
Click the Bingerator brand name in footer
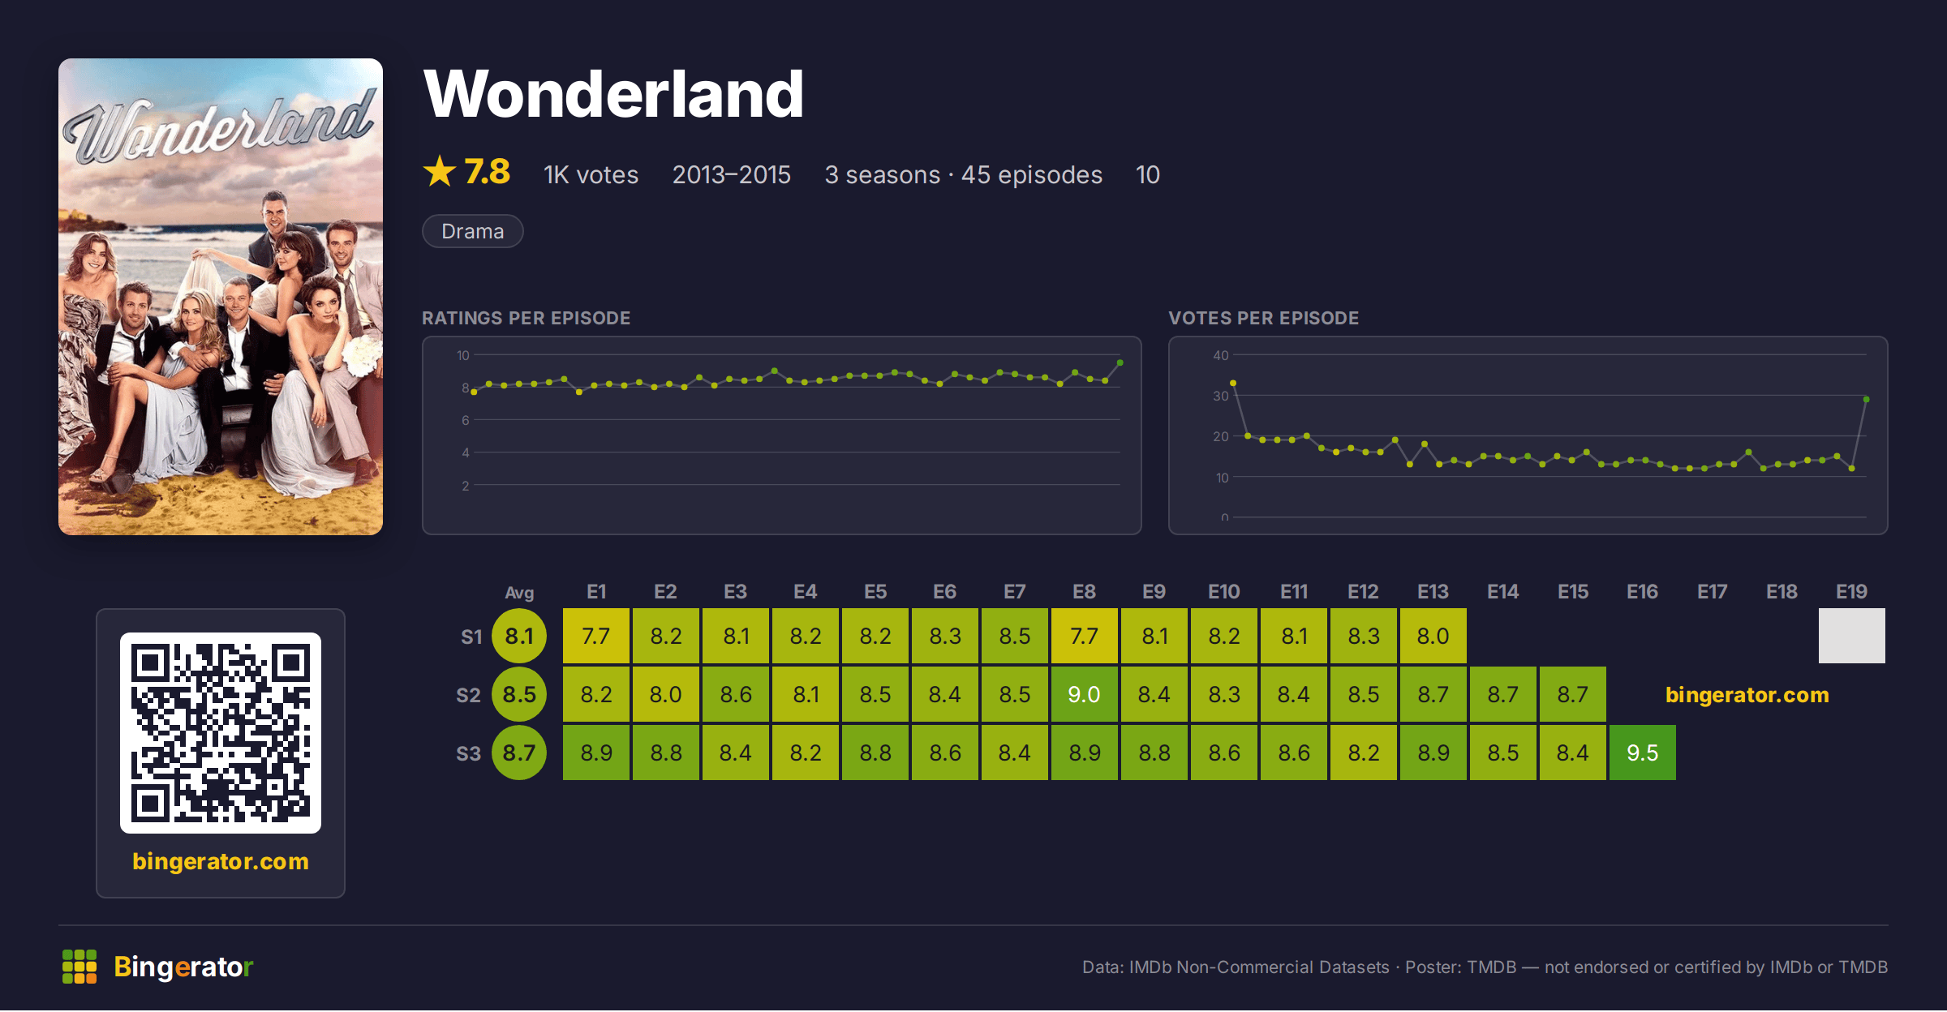[183, 967]
